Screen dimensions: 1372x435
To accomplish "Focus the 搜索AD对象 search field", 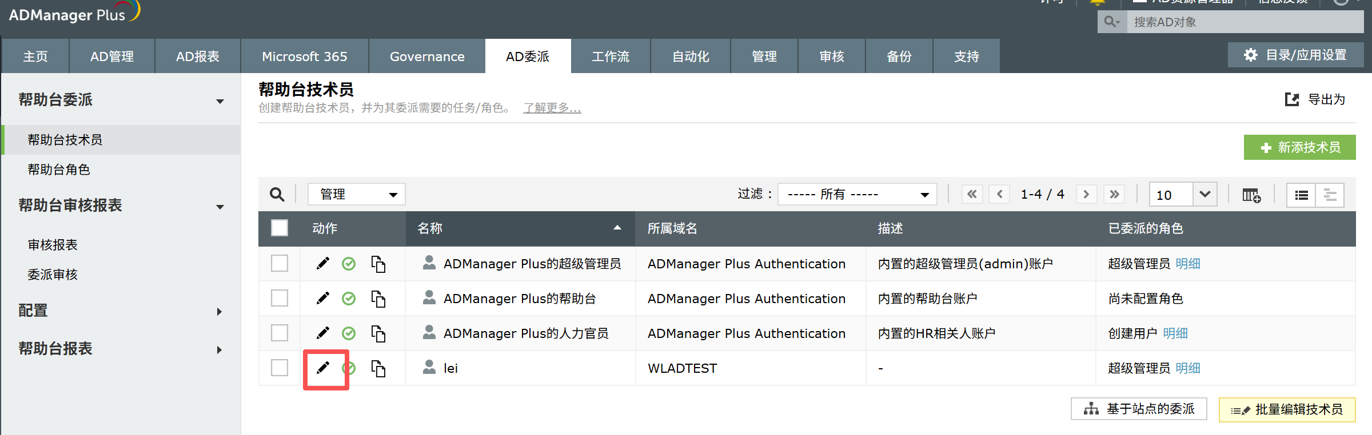I will [x=1245, y=22].
